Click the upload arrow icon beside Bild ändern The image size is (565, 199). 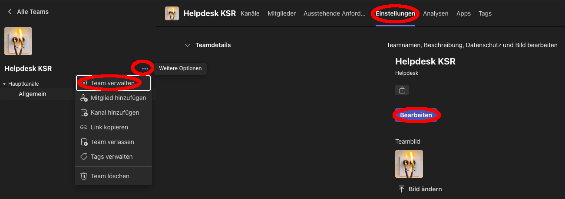click(x=402, y=189)
